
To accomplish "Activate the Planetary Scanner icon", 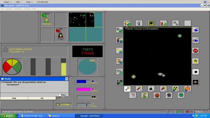I will pos(127,23).
